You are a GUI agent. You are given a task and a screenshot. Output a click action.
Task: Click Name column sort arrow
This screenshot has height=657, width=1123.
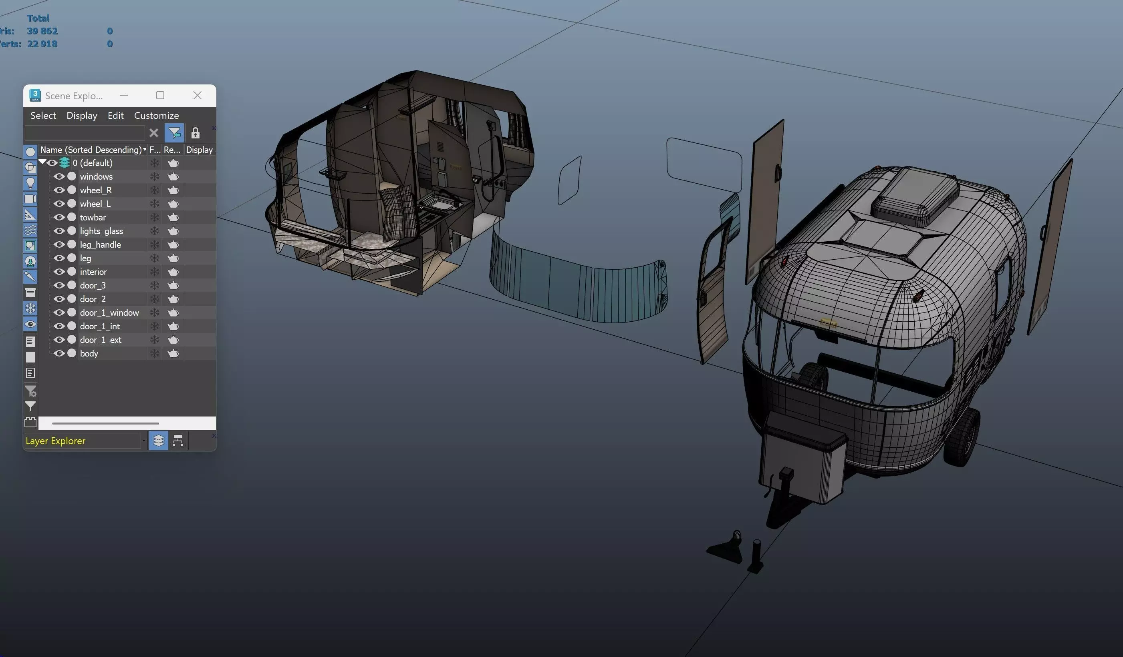point(144,150)
